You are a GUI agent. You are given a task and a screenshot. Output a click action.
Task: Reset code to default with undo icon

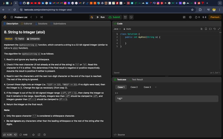(x=215, y=29)
